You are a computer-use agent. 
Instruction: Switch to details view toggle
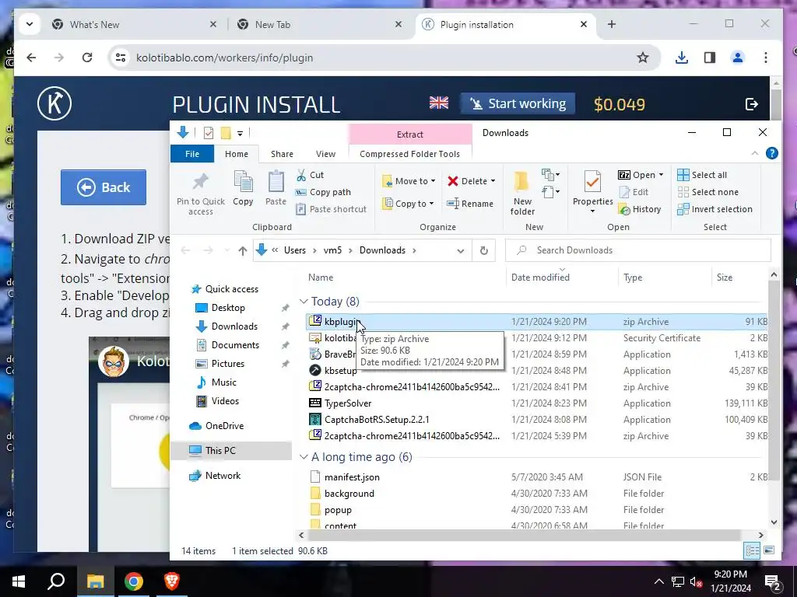point(753,550)
